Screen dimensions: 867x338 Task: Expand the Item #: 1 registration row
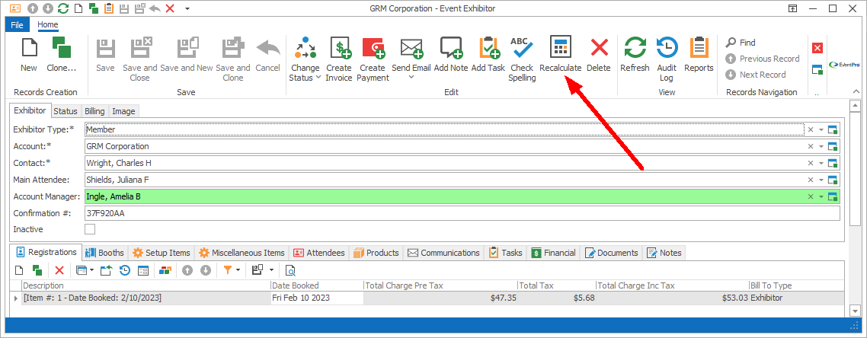click(x=15, y=298)
